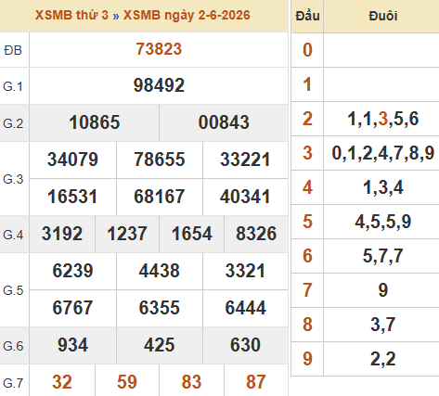Click the Đầu column header
The width and height of the screenshot is (439, 396).
coord(307,16)
